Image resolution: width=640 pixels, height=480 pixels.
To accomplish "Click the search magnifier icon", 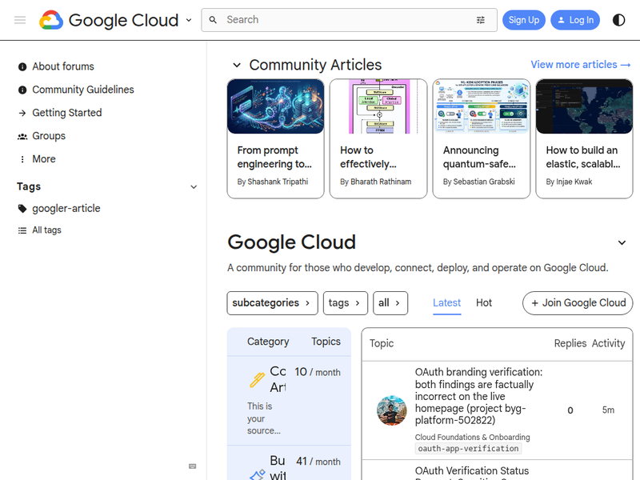I will tap(213, 20).
